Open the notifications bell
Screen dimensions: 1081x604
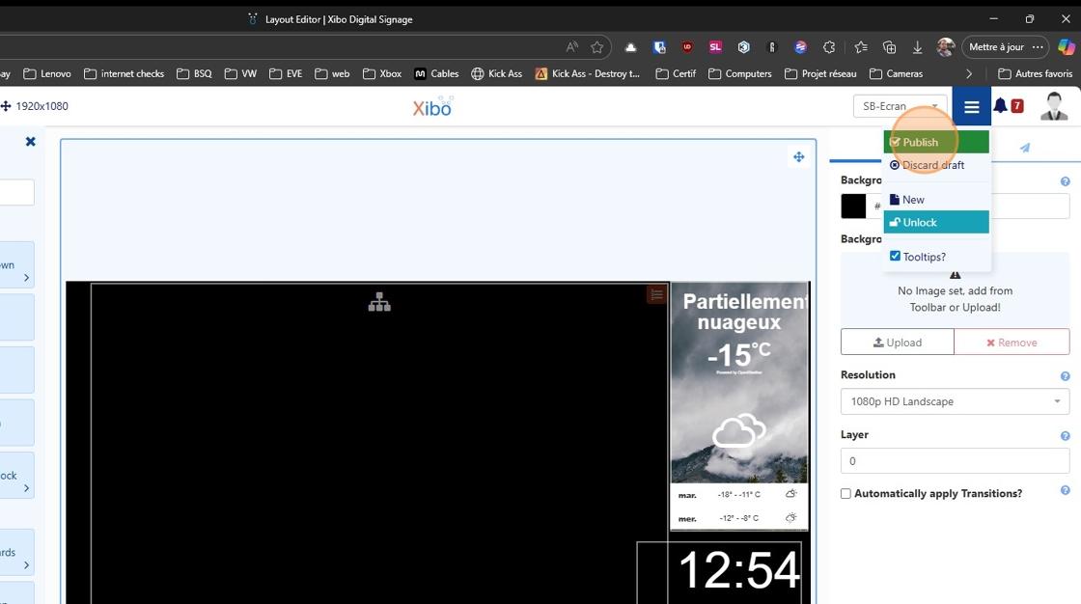click(x=1000, y=105)
